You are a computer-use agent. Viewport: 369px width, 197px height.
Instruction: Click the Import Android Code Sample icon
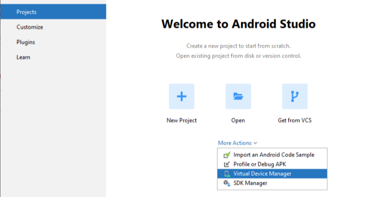point(227,155)
